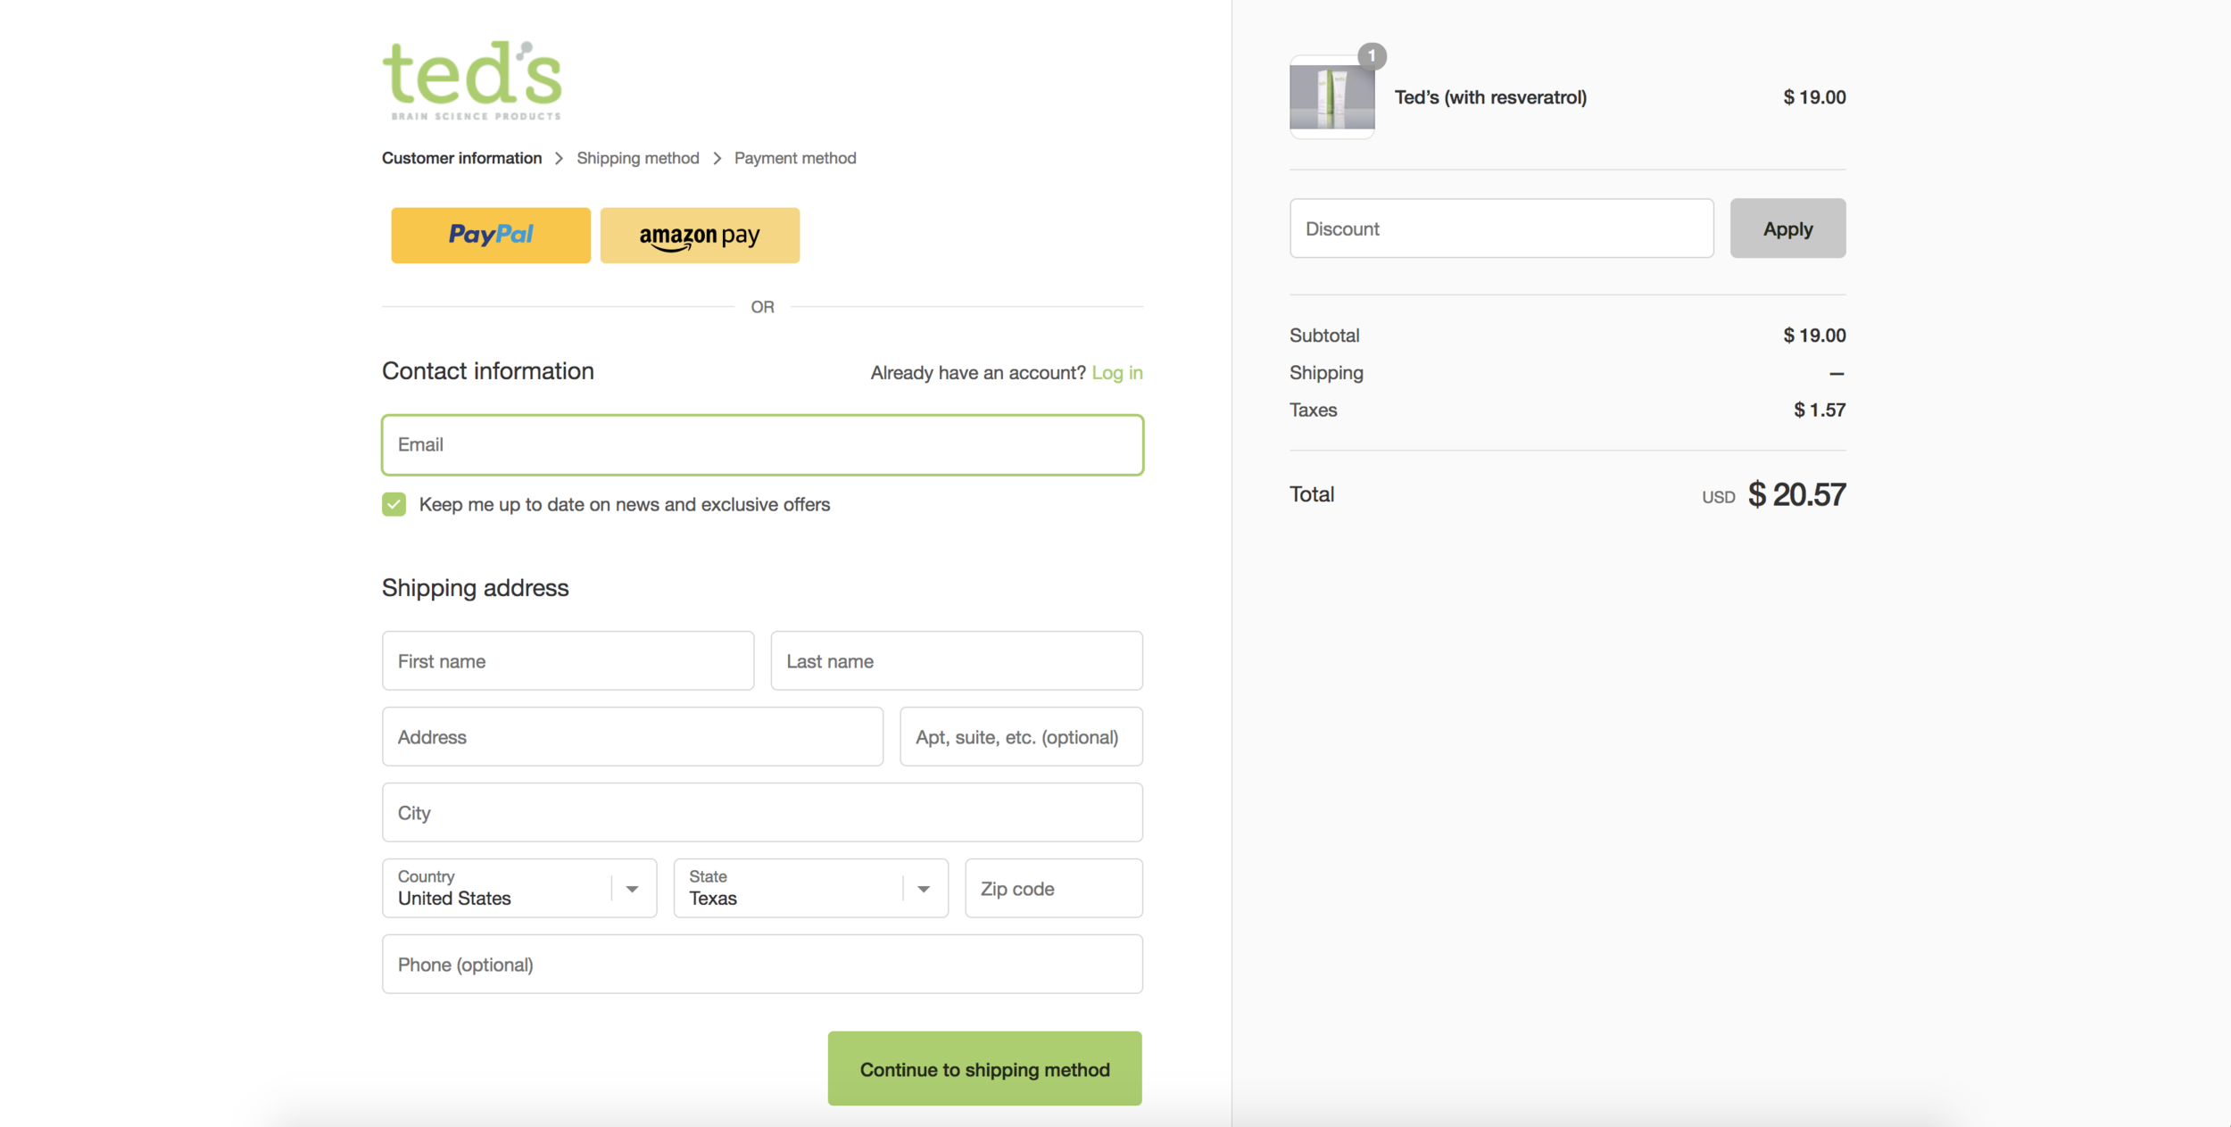Image resolution: width=2231 pixels, height=1127 pixels.
Task: Click the Phone (optional) field
Action: (762, 965)
